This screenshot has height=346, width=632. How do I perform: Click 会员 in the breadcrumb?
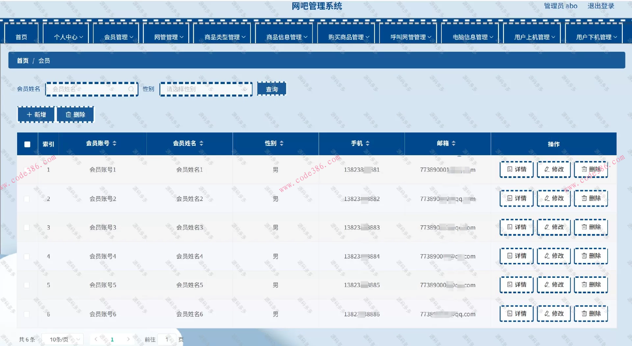pos(44,61)
